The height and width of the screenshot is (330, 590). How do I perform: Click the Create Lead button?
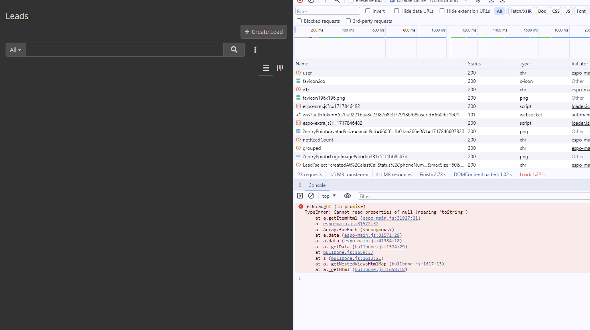(x=264, y=32)
